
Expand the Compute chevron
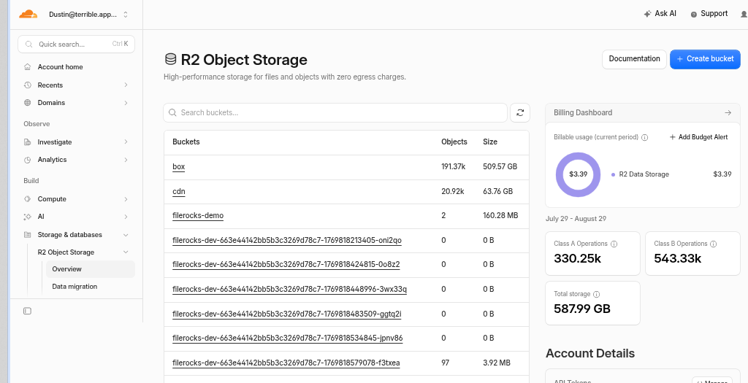pyautogui.click(x=126, y=198)
